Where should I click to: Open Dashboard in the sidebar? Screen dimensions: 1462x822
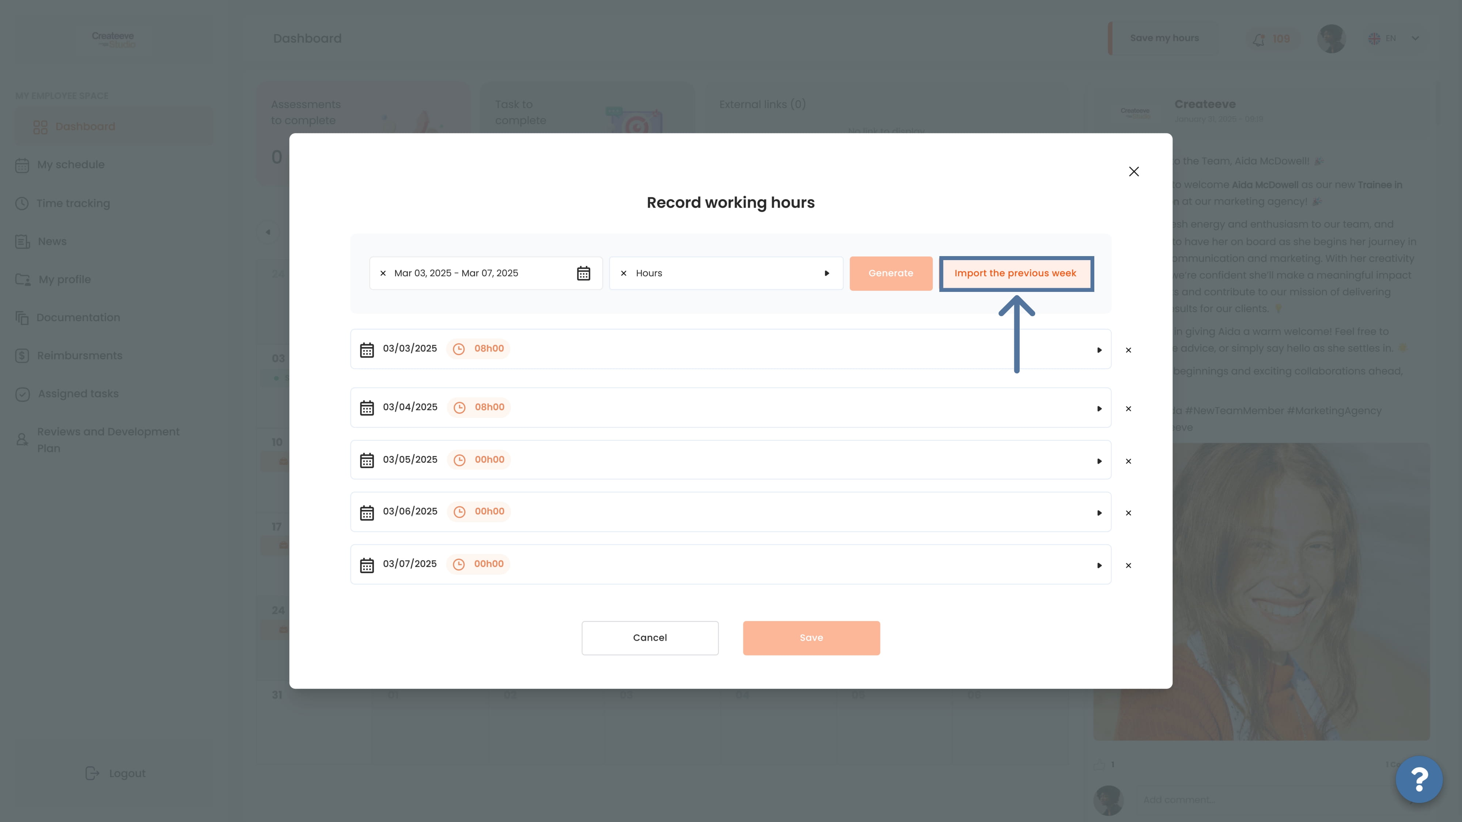[x=114, y=126]
